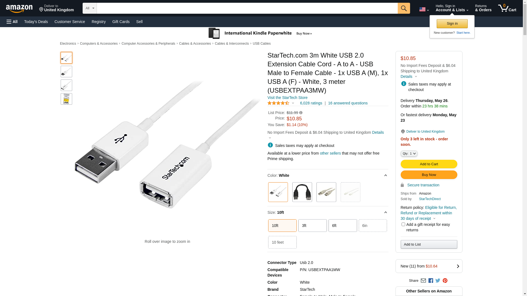Screen dimensions: 527x296
Task: Share product on Pinterest icon
Action: 445,281
